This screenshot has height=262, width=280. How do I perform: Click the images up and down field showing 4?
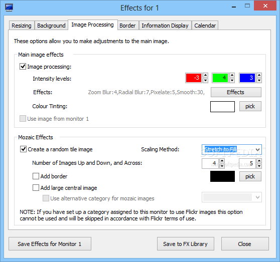210,163
